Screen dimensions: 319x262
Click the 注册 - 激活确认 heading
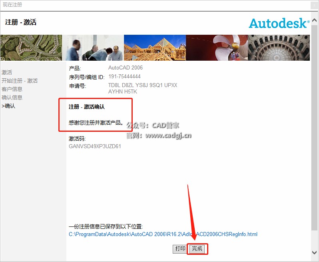(87, 107)
